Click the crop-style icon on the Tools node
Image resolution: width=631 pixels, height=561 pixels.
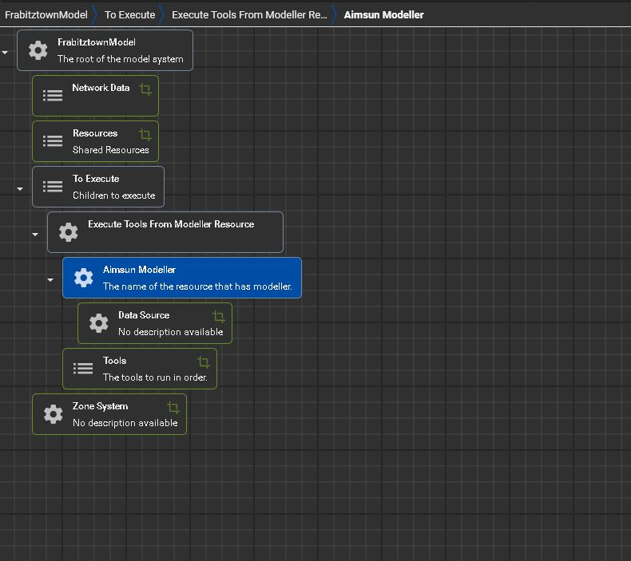coord(203,362)
